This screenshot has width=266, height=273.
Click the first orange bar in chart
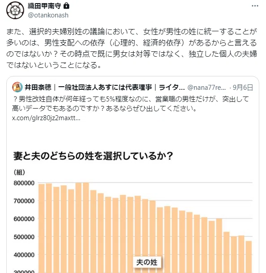pos(42,228)
